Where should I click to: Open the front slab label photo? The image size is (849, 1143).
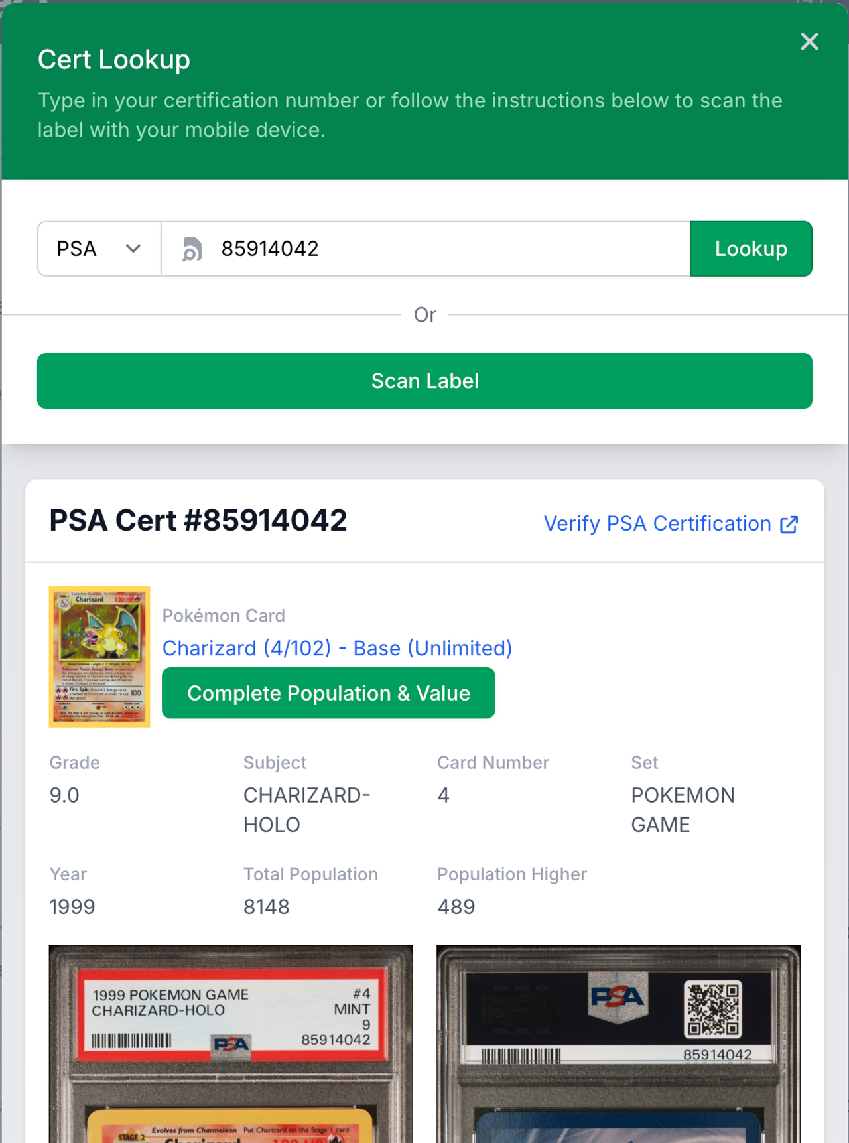[x=231, y=1043]
